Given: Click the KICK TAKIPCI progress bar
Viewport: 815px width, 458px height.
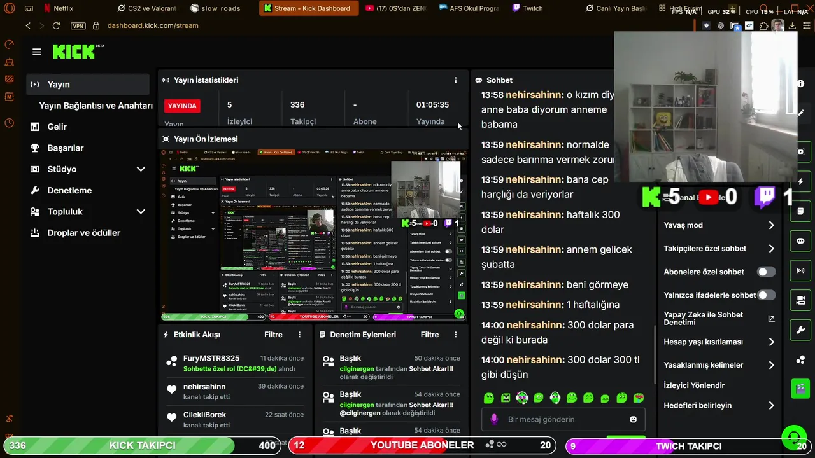Looking at the screenshot, I should pyautogui.click(x=143, y=446).
